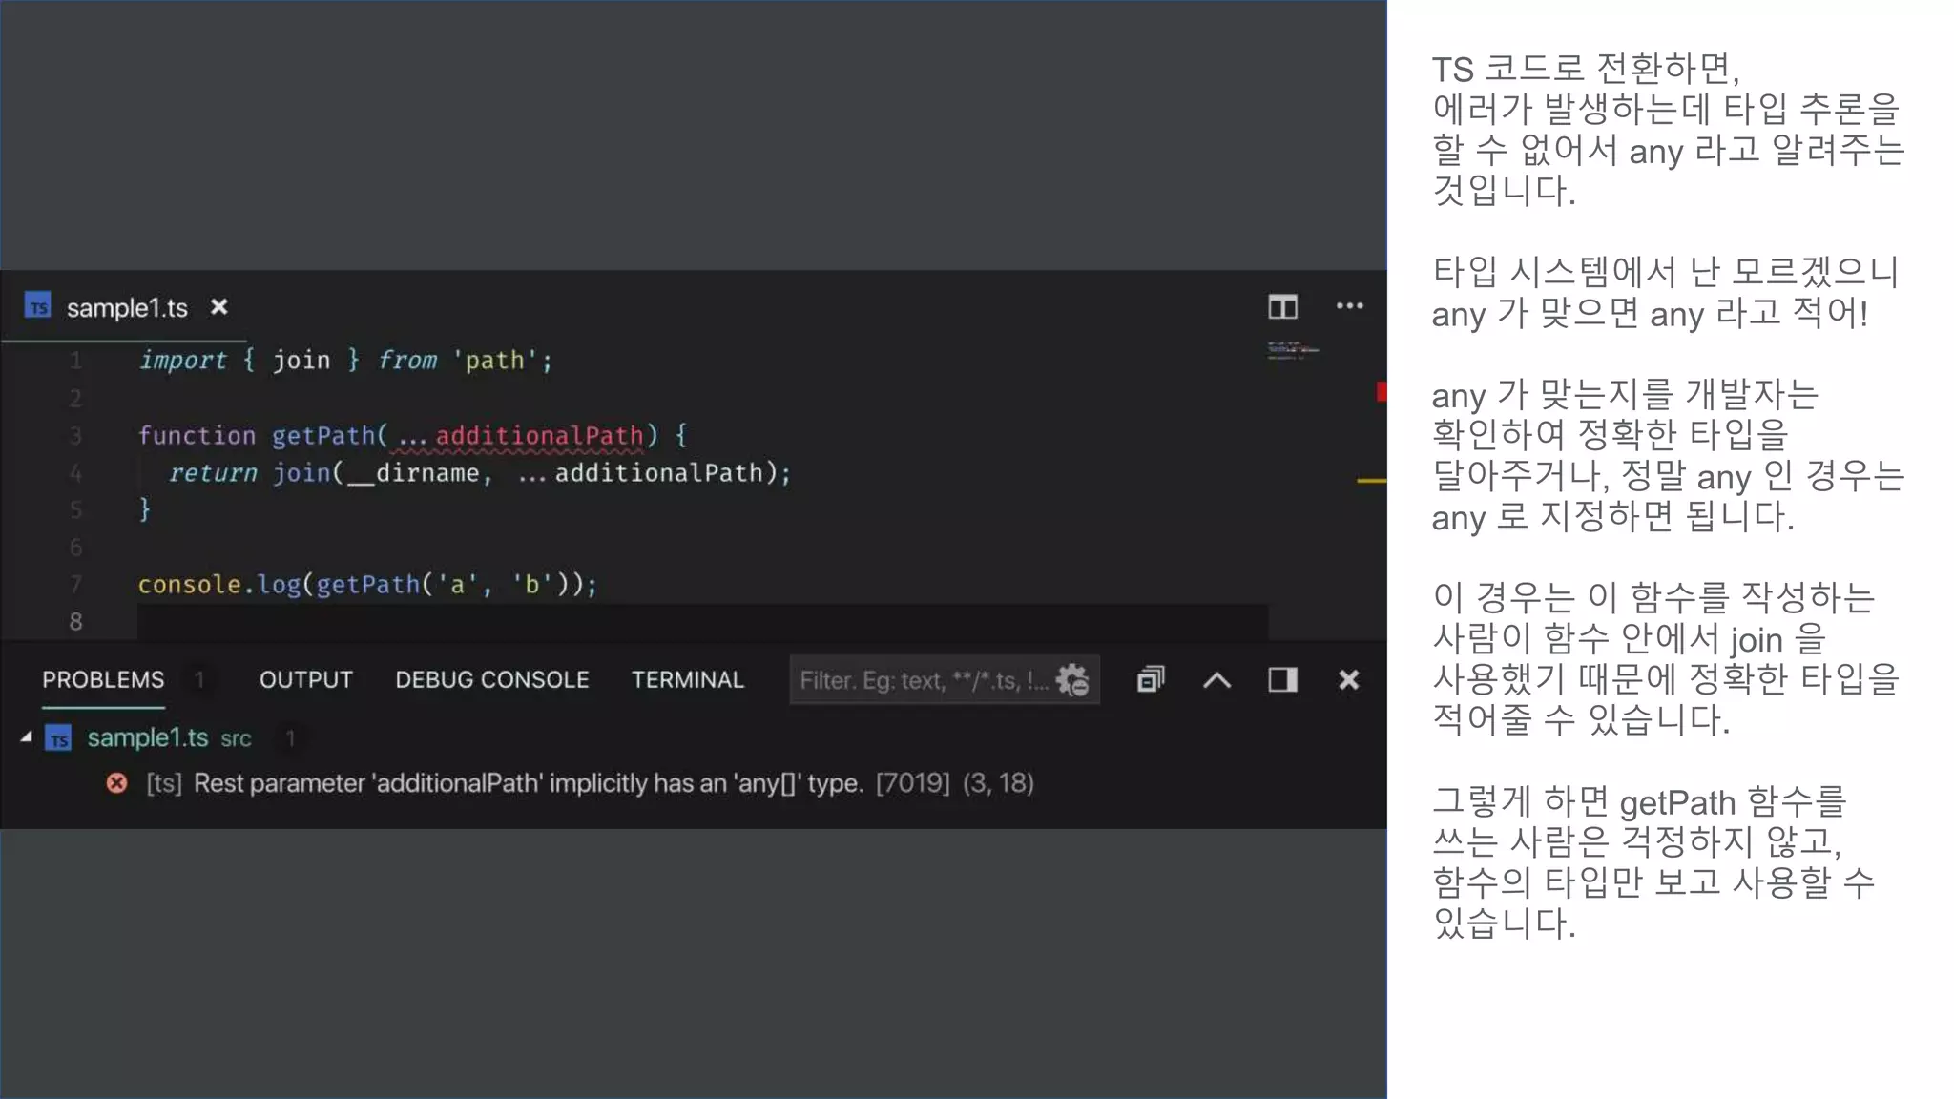This screenshot has width=1954, height=1099.
Task: Click the problems count badge next to PROBLEMS
Action: pos(199,680)
